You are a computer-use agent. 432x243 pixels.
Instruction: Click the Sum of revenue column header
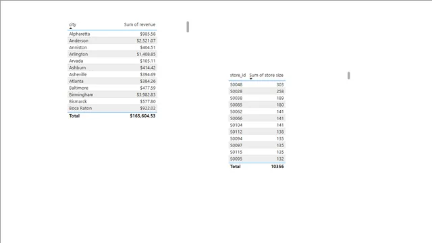click(x=140, y=24)
